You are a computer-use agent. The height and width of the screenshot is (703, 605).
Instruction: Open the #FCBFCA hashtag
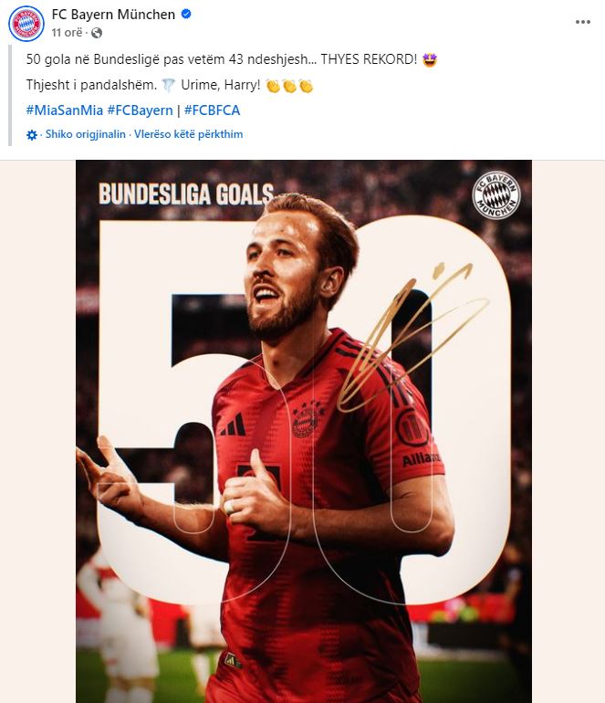click(212, 110)
